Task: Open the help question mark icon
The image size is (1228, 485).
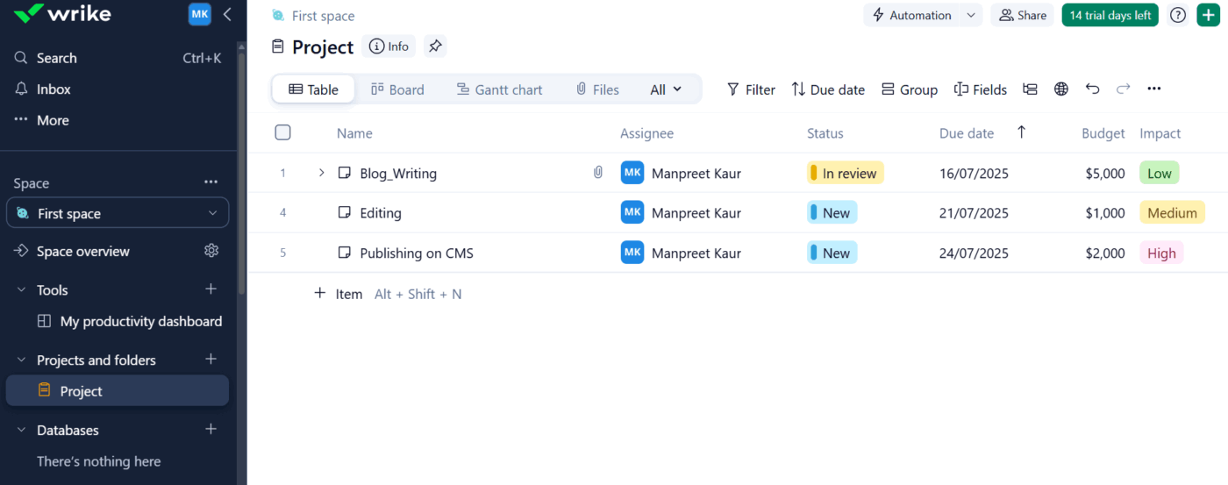Action: (x=1178, y=15)
